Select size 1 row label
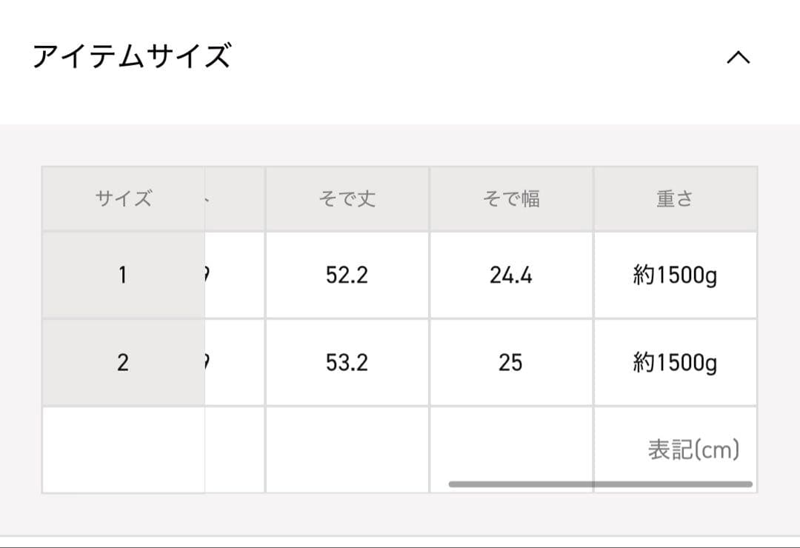Image resolution: width=800 pixels, height=548 pixels. [x=123, y=275]
